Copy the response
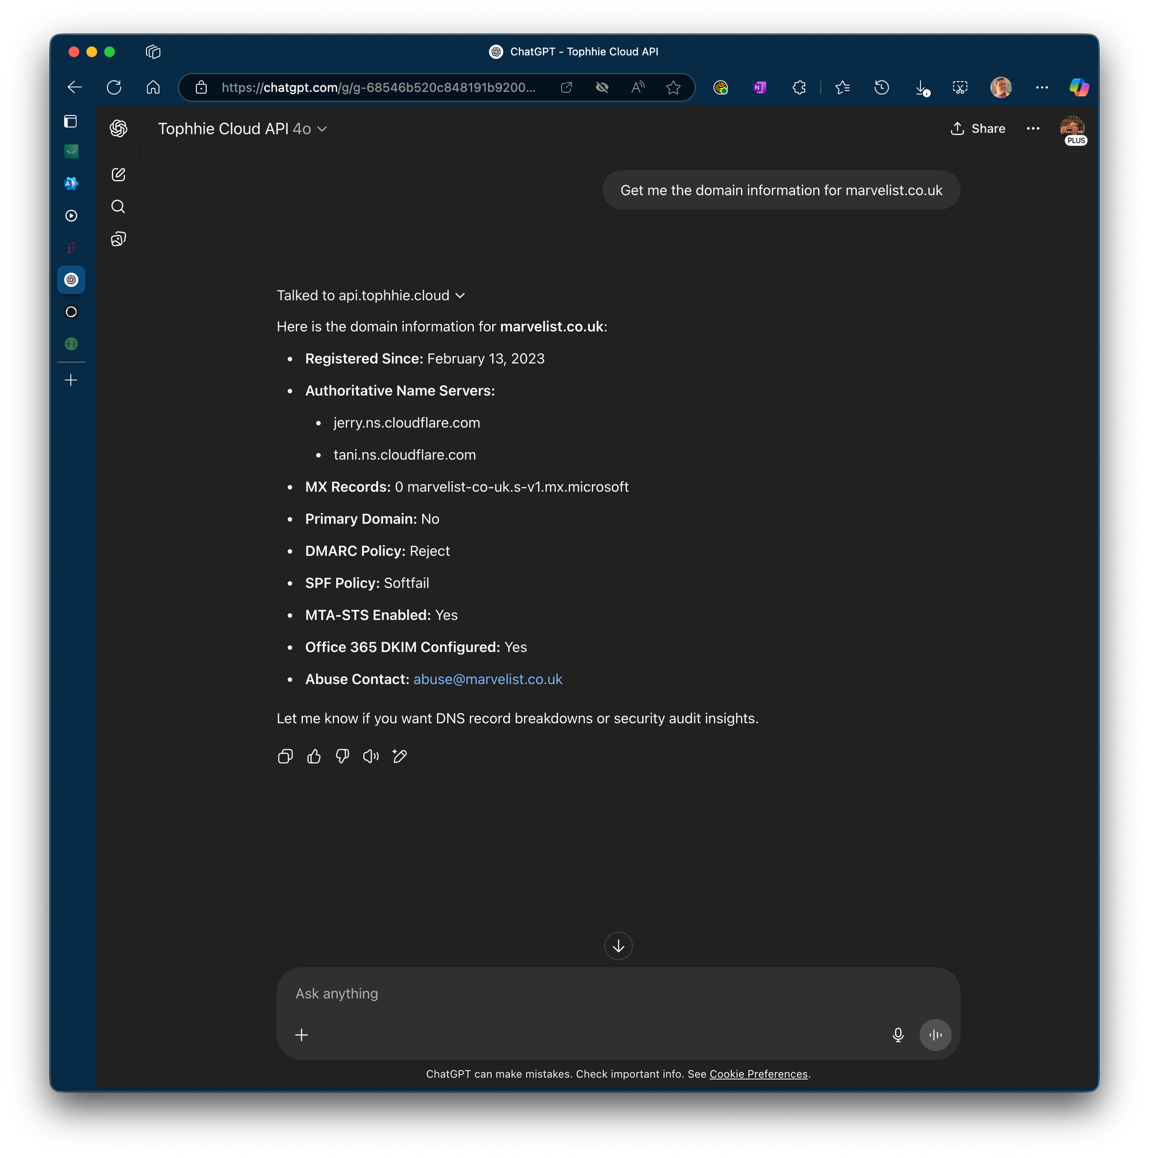 pyautogui.click(x=286, y=756)
